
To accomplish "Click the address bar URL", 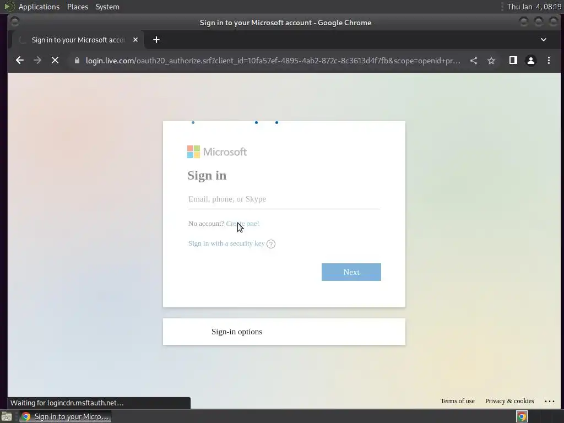I will coord(273,61).
